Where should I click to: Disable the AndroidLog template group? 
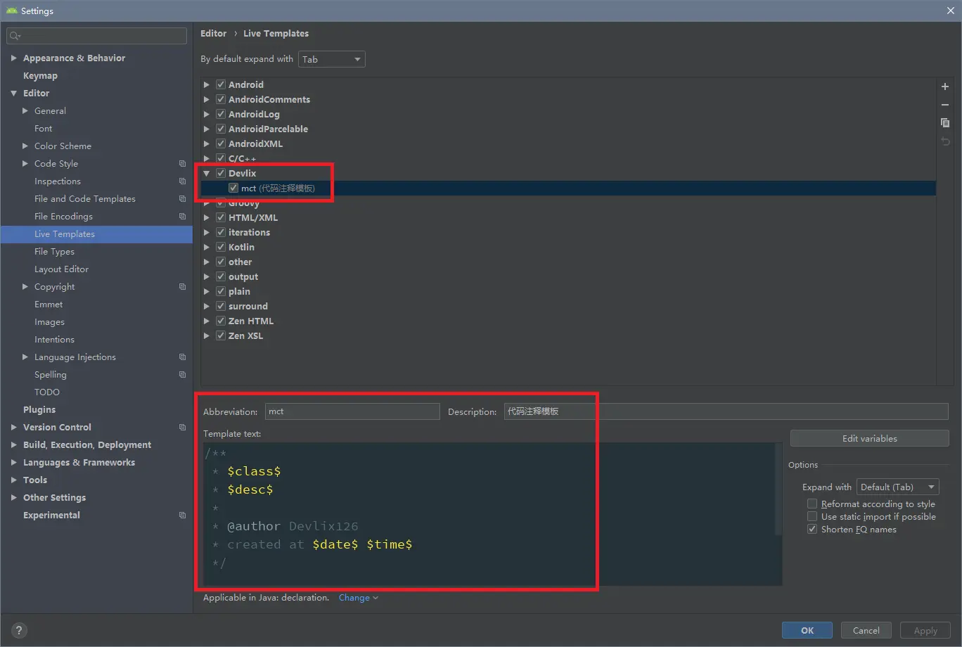(221, 114)
